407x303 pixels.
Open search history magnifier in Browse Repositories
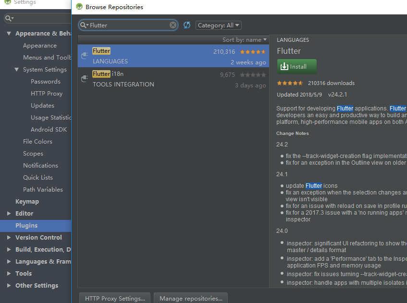(x=84, y=25)
